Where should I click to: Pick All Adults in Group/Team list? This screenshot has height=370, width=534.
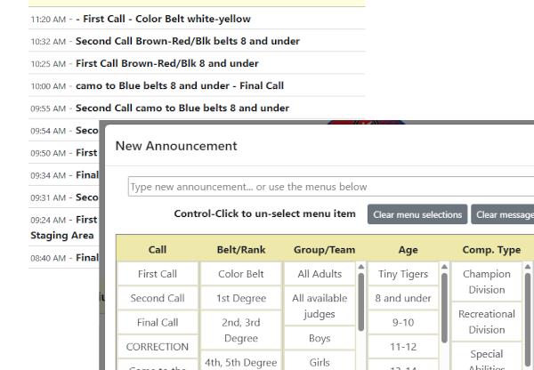(320, 274)
